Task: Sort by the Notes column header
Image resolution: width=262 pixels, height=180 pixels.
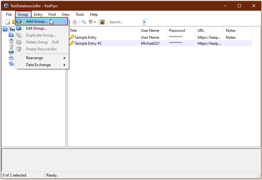Action: 238,31
